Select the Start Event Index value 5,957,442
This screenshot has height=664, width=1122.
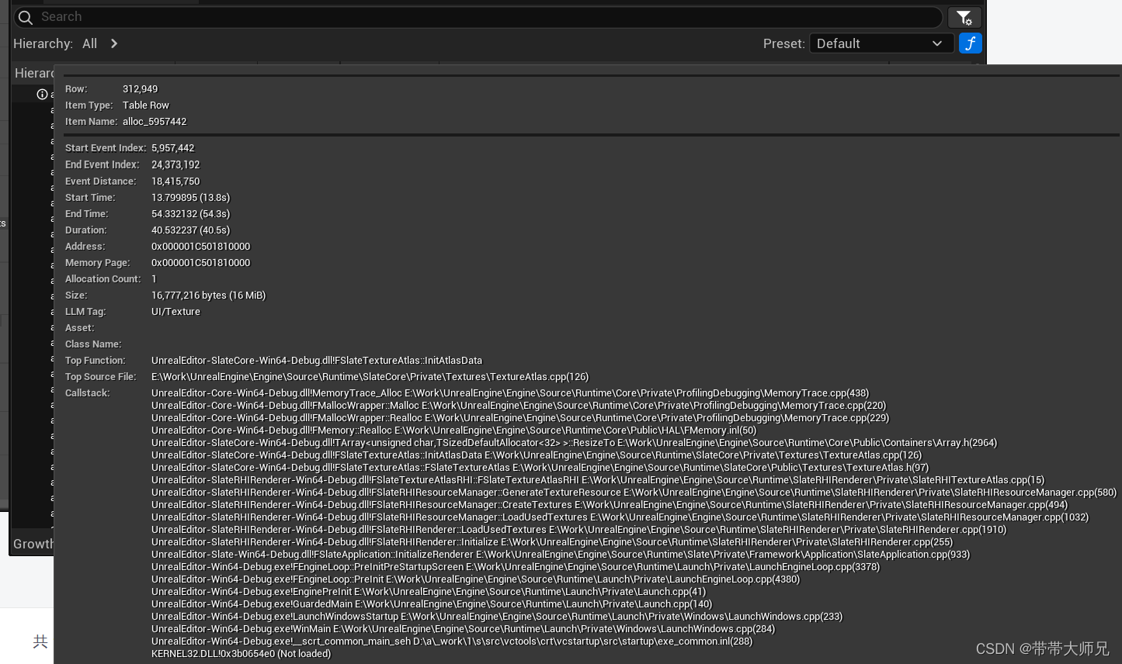(173, 148)
